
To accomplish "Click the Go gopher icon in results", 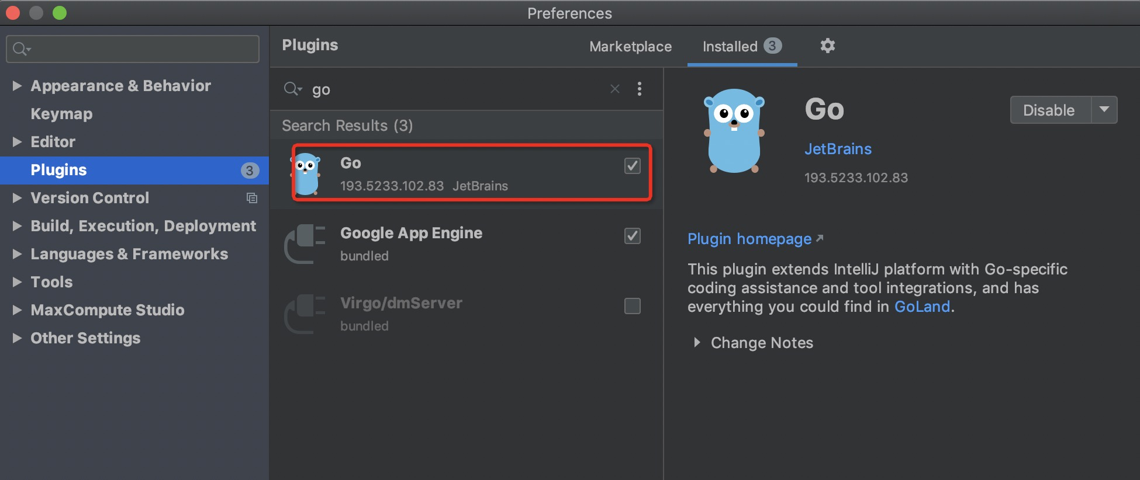I will pyautogui.click(x=307, y=174).
